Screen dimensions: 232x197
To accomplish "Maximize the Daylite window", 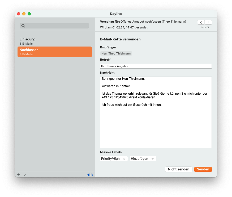I will click(29, 14).
